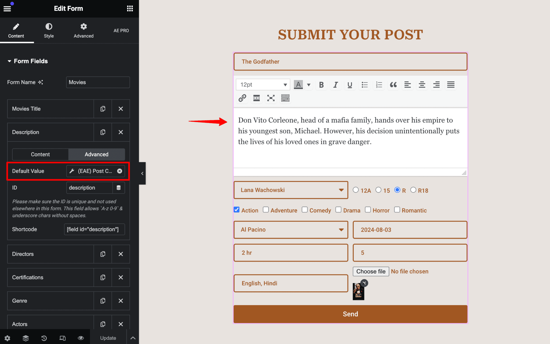
Task: Open the 12pt font size dropdown
Action: [x=262, y=84]
